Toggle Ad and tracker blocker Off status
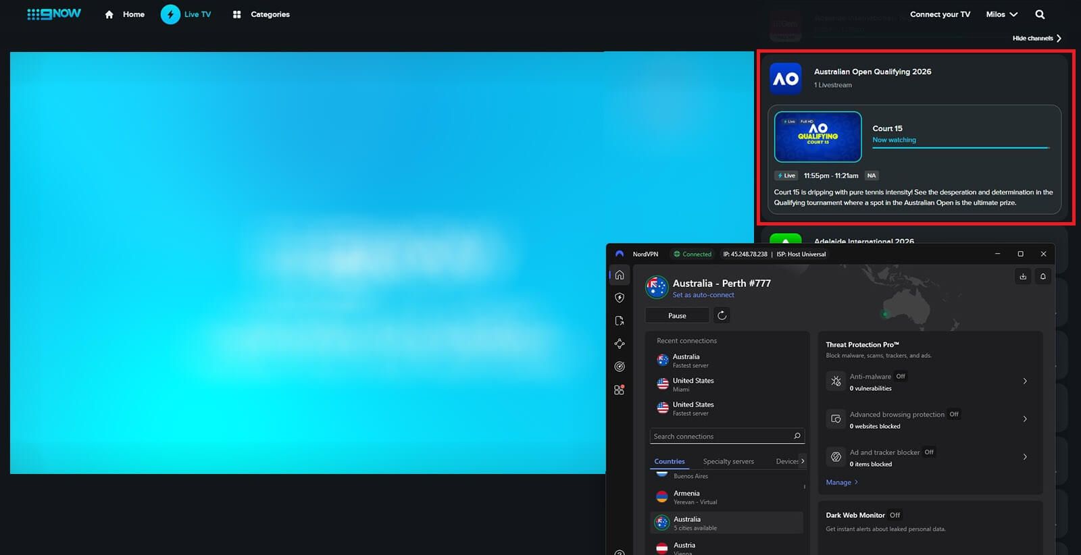 (x=929, y=452)
